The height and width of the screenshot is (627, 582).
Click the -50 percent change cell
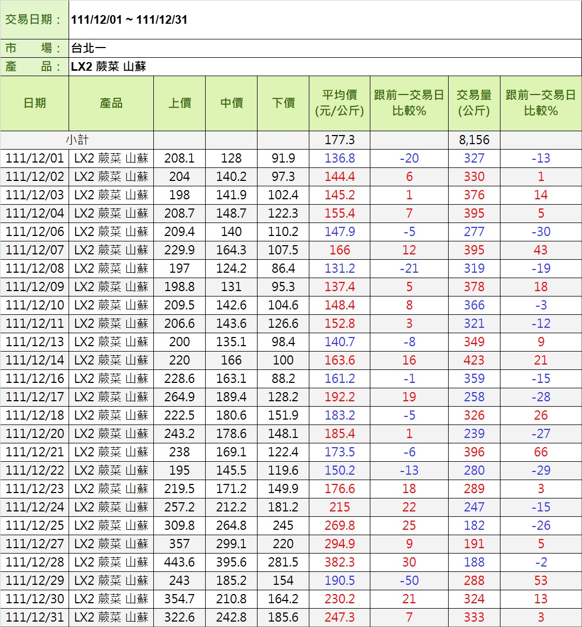coord(409,581)
